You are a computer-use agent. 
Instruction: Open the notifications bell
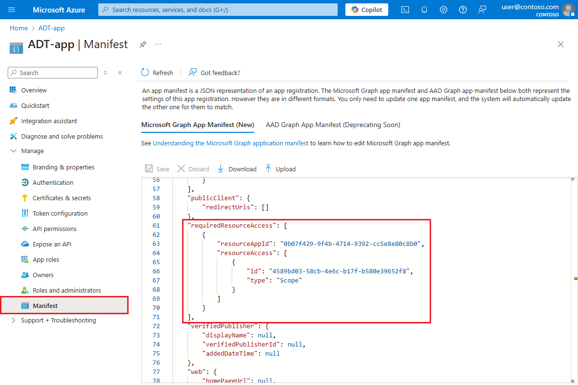424,10
